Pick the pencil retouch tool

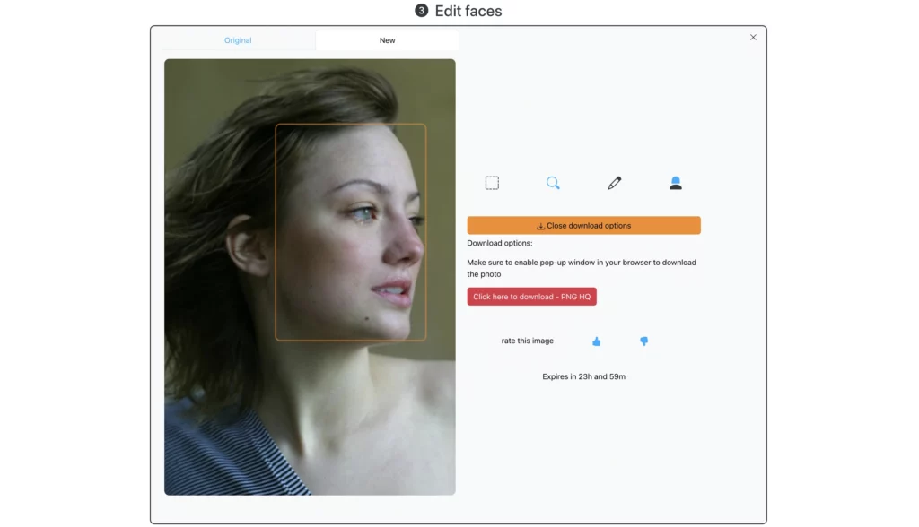pyautogui.click(x=614, y=182)
